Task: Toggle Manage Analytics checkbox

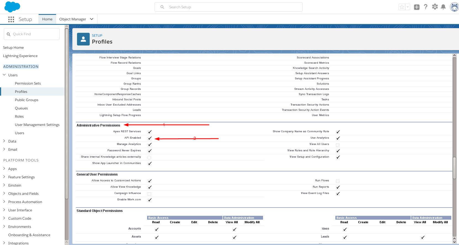Action: point(150,144)
